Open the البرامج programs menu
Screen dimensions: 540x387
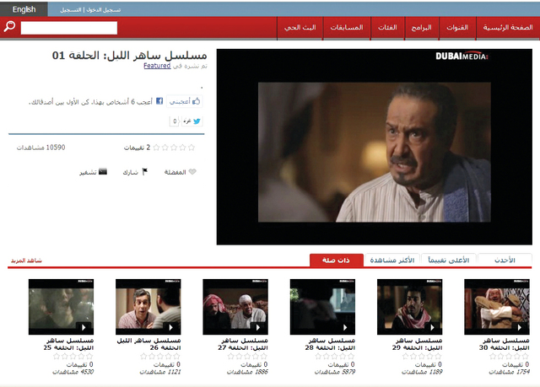pyautogui.click(x=422, y=28)
